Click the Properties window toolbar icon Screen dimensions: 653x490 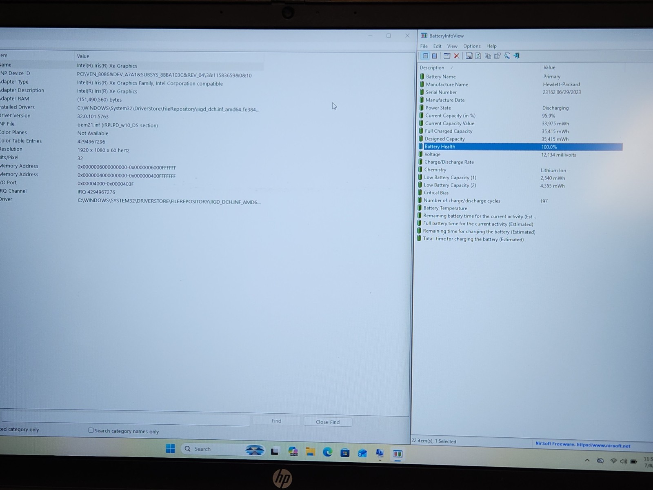tap(447, 56)
